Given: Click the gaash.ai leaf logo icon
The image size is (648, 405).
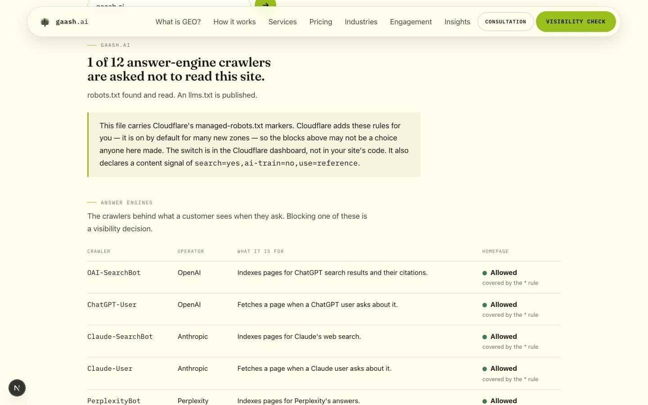Looking at the screenshot, I should 45,22.
